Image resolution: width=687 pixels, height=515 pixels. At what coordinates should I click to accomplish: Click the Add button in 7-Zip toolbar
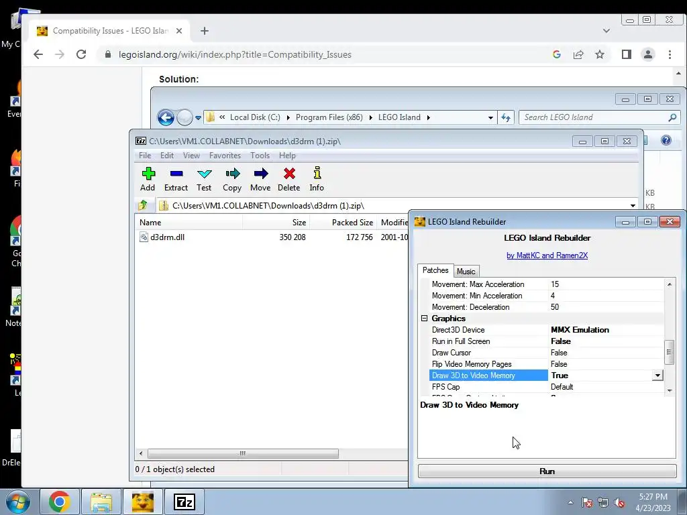pos(148,179)
